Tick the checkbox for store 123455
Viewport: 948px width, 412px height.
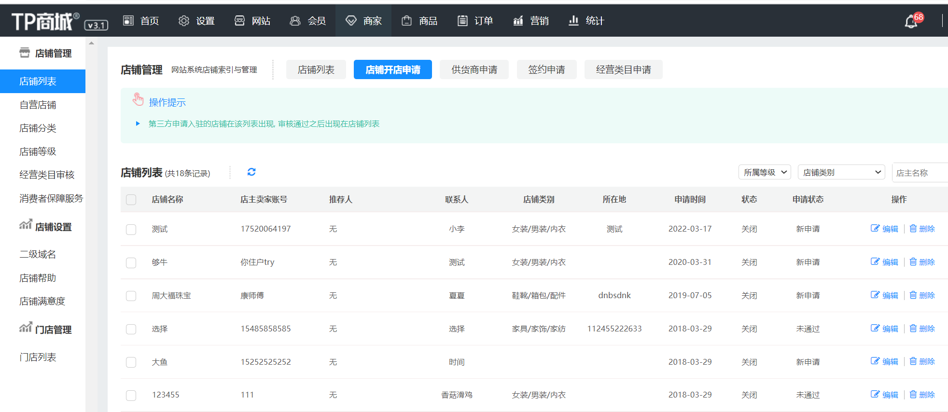[x=131, y=396]
